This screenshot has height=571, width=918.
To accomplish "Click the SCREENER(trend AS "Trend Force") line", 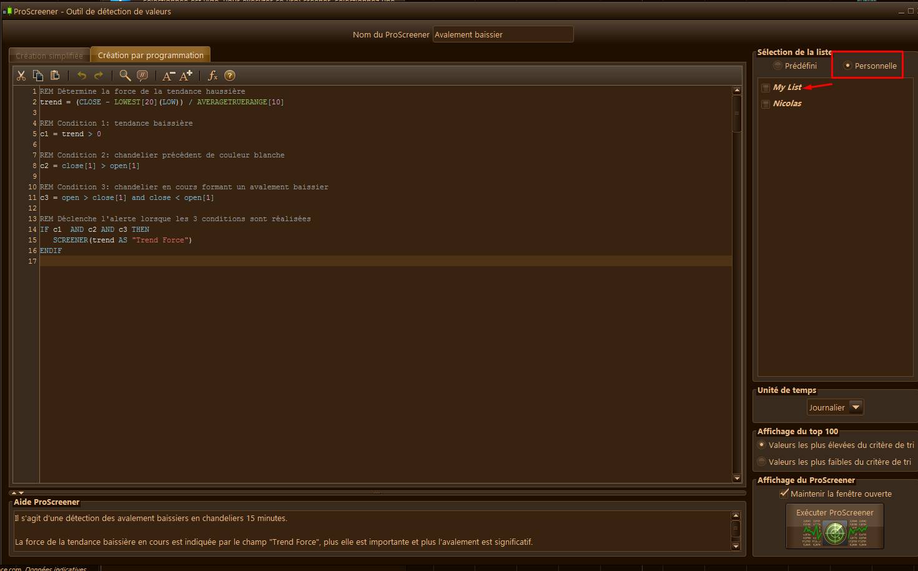I will [122, 240].
